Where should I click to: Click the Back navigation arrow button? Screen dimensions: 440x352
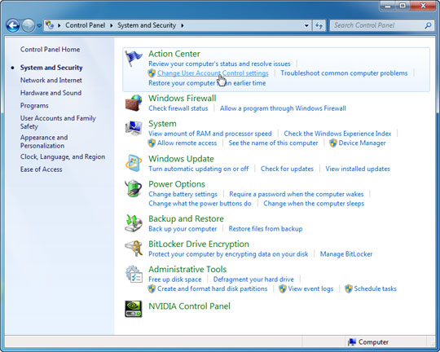tap(13, 25)
